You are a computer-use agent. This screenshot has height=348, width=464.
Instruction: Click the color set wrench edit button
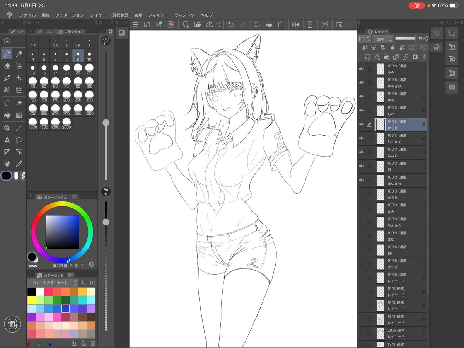pos(83,283)
